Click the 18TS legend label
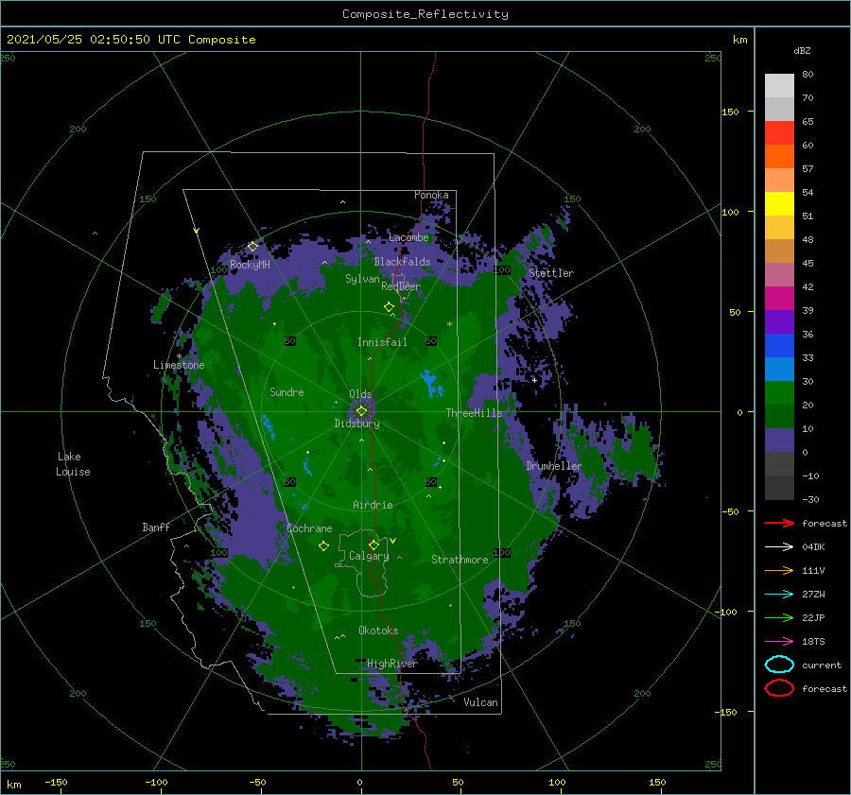Viewport: 851px width, 795px height. (x=813, y=642)
